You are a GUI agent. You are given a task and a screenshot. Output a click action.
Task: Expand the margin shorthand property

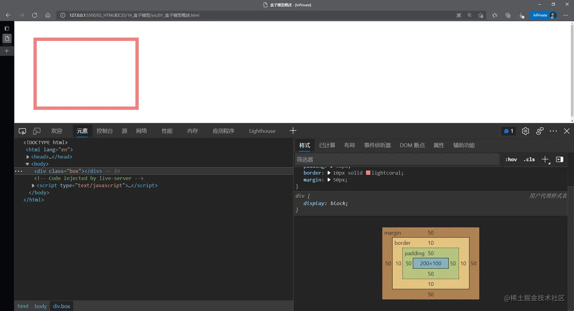pos(329,180)
